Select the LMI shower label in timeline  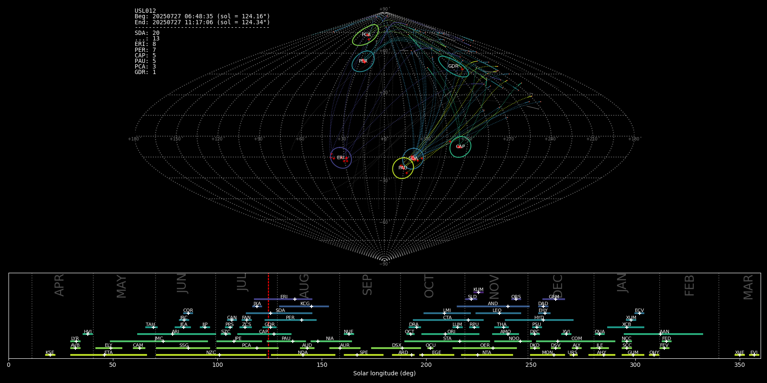(447, 311)
